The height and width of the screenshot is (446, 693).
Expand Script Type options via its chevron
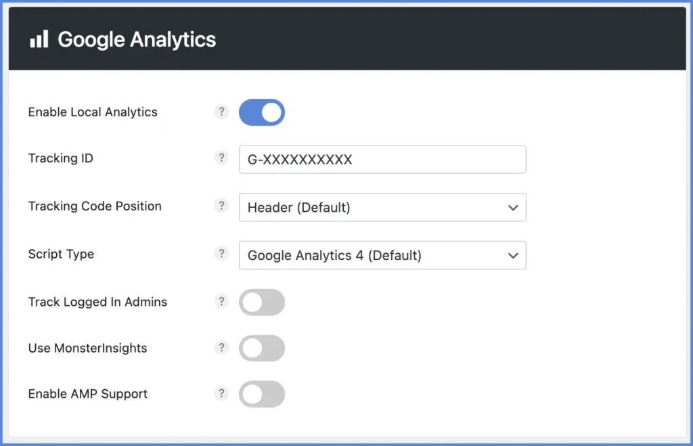click(514, 255)
